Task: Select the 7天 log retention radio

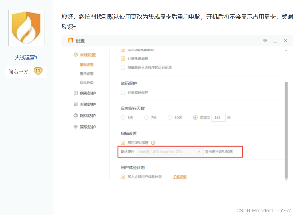Action: [x=146, y=118]
